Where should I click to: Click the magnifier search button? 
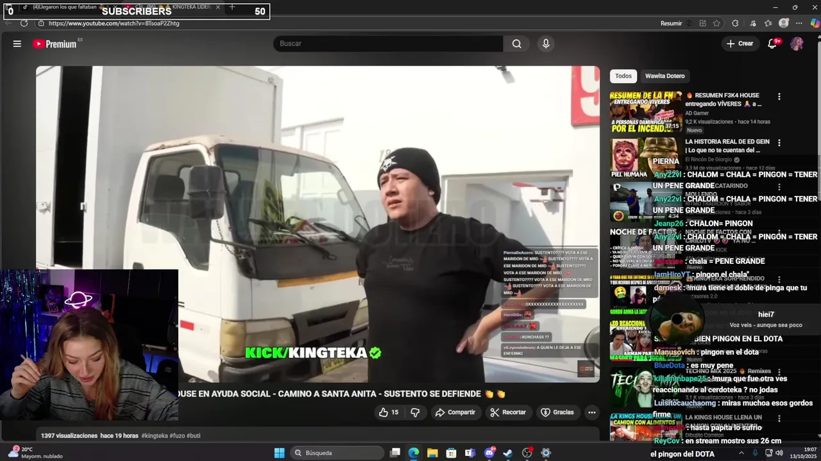[517, 44]
